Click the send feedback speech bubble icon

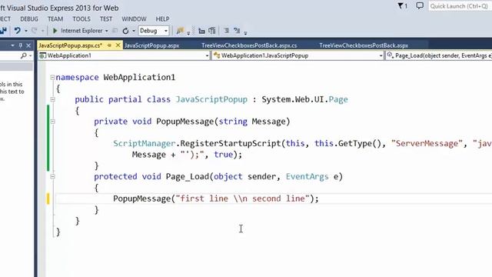[420, 5]
